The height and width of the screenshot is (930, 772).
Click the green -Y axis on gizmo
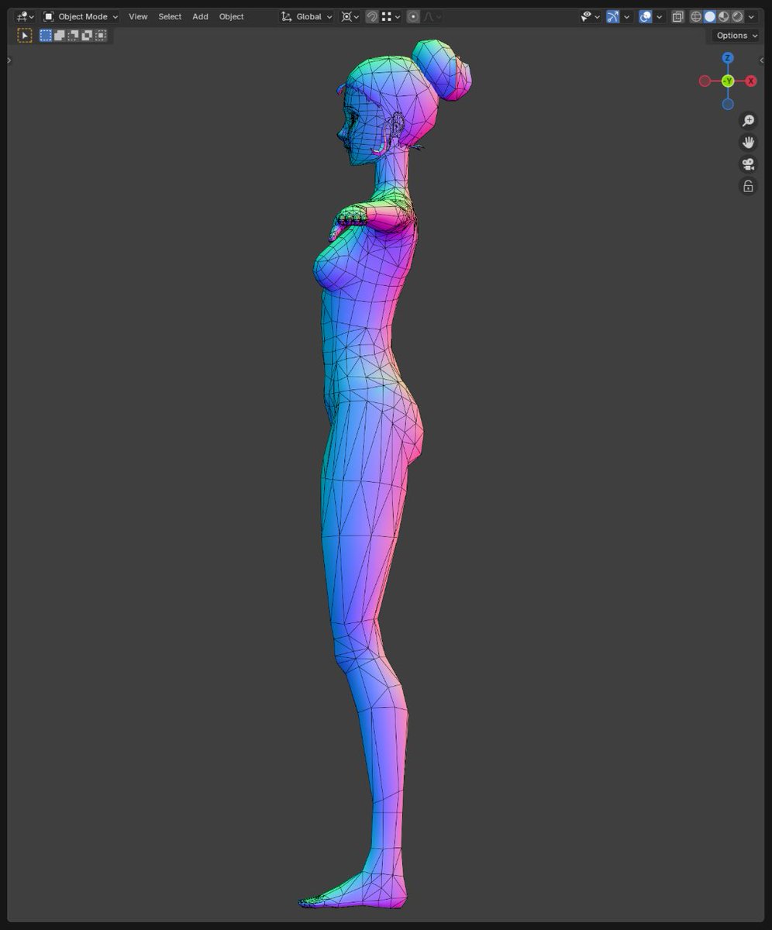(728, 81)
